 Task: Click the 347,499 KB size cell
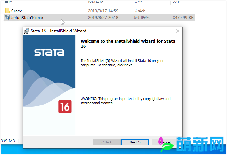183,18
